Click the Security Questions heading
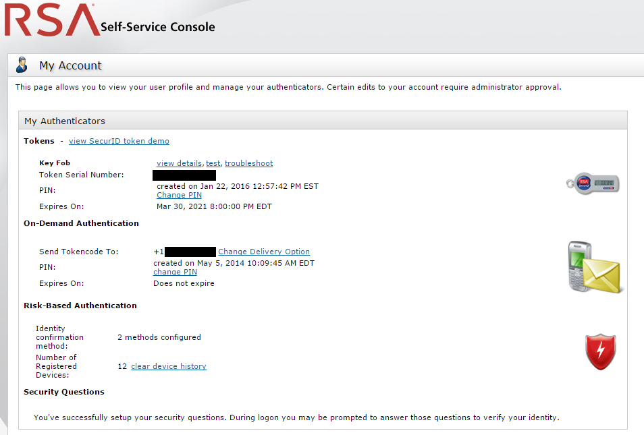Screen dimensions: 644x435 (64, 392)
